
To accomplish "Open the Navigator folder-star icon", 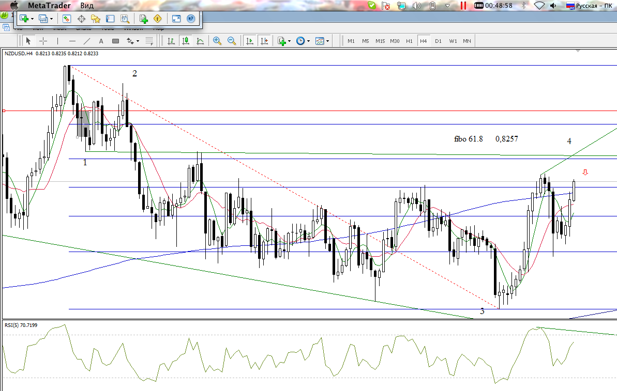I will 96,19.
